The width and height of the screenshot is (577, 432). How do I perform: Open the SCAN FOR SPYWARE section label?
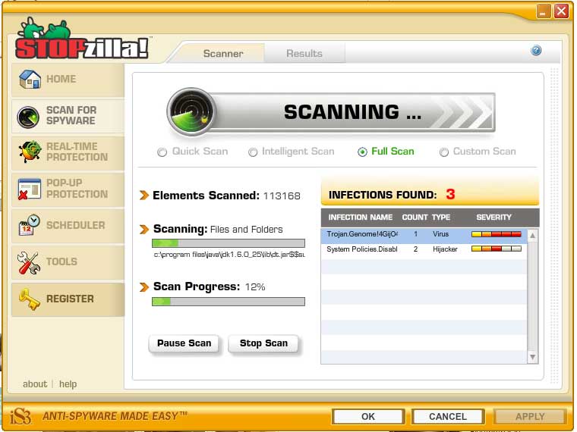[71, 115]
